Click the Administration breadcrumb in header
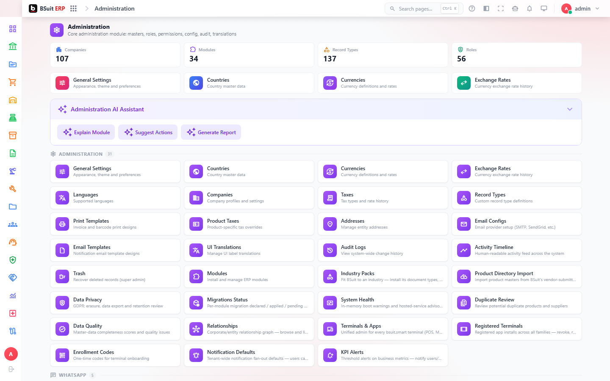 click(x=114, y=8)
